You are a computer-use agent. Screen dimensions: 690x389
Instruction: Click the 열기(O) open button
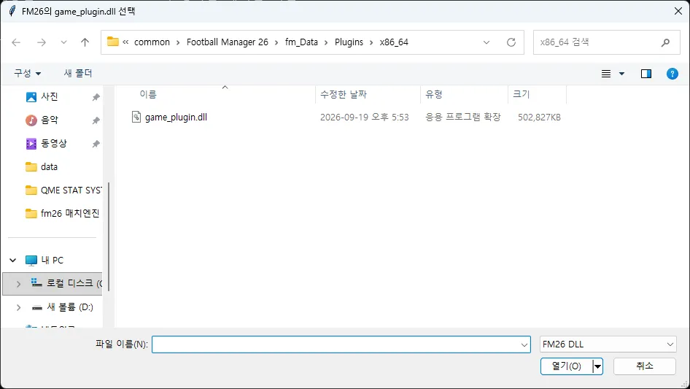click(x=566, y=366)
